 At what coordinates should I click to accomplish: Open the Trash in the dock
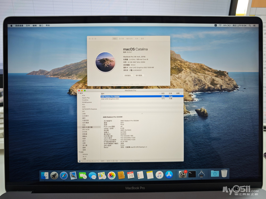click(224, 174)
